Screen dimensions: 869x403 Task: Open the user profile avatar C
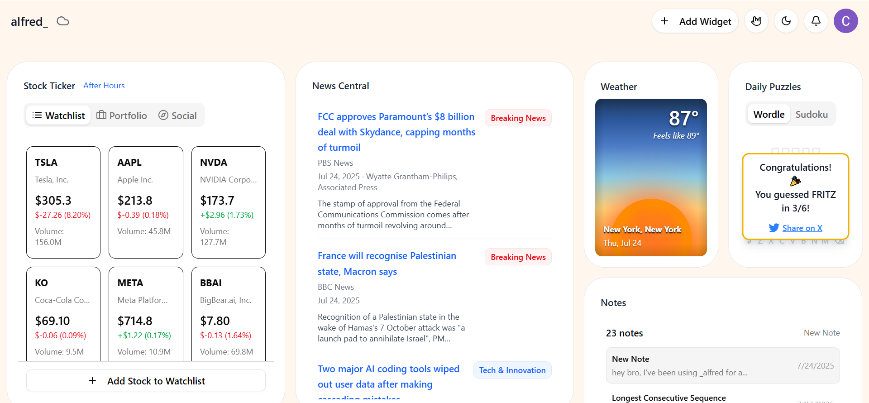[x=846, y=21]
